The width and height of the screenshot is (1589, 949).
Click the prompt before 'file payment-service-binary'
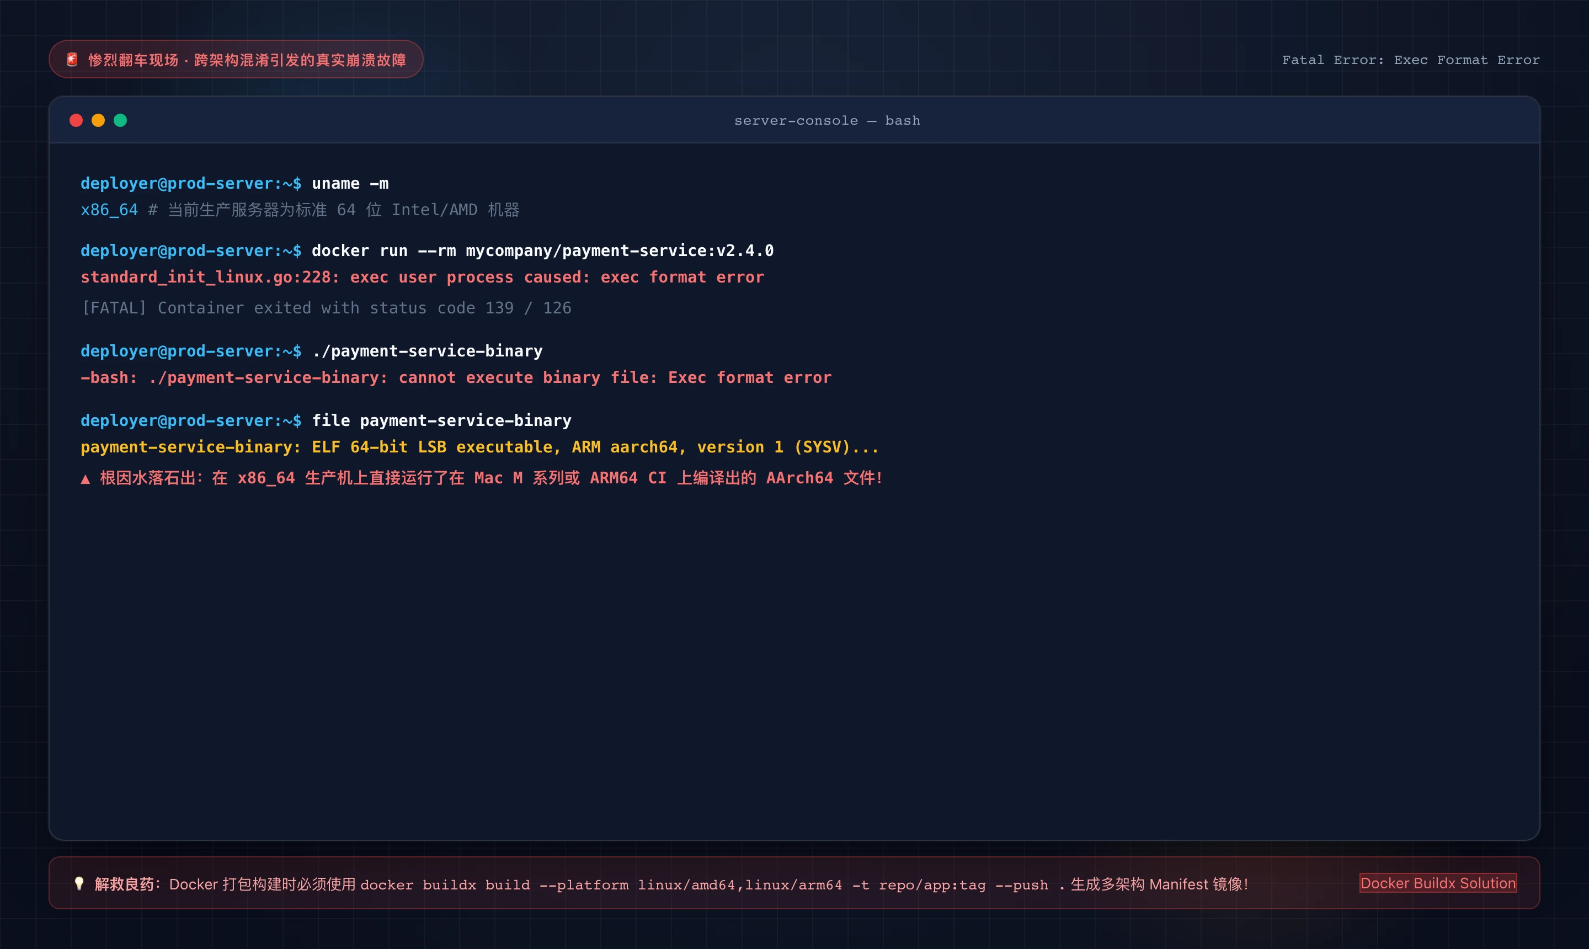pos(191,421)
